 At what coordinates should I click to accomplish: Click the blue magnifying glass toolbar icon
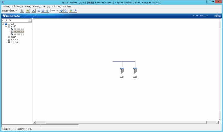(x=75, y=11)
